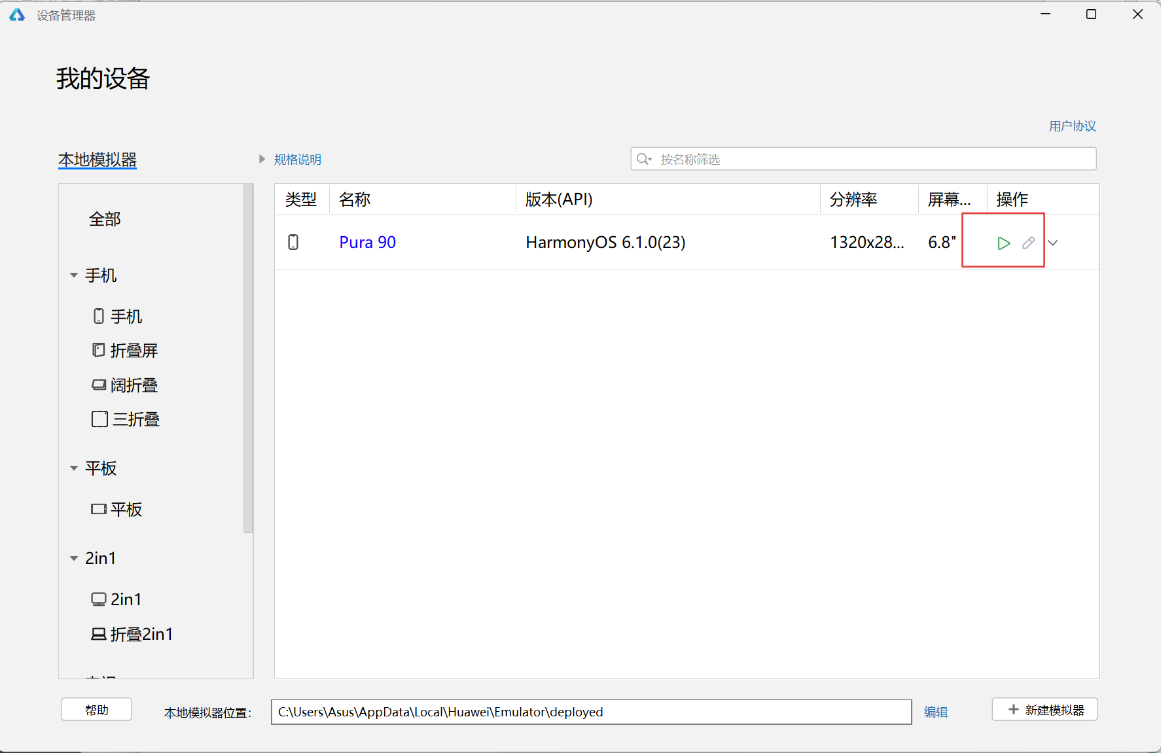1161x753 pixels.
Task: Expand the 规格说明 disclosure triangle
Action: [x=262, y=159]
